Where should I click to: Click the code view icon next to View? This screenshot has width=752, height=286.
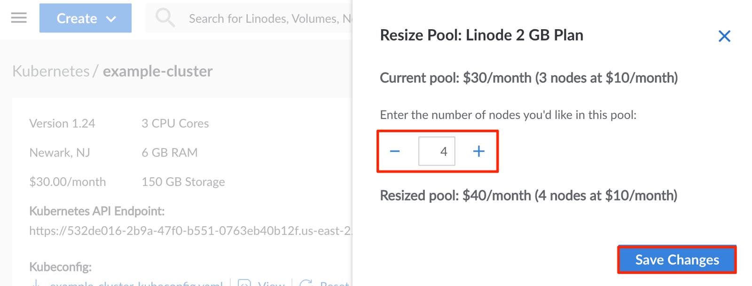[244, 283]
